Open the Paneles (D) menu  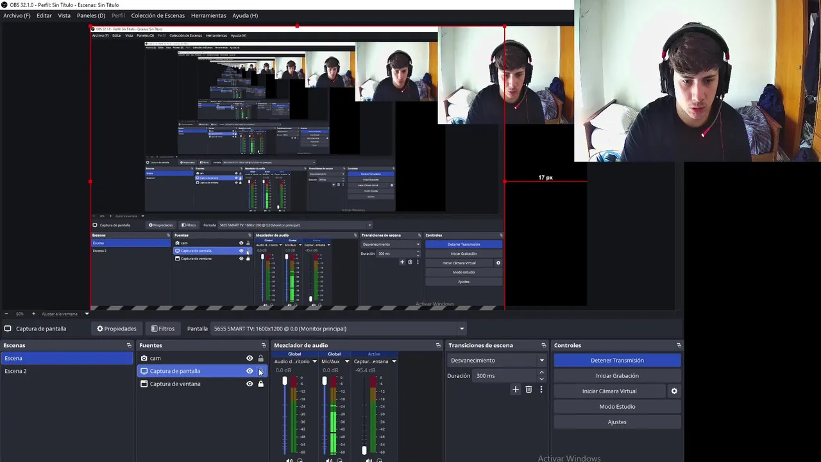(91, 15)
